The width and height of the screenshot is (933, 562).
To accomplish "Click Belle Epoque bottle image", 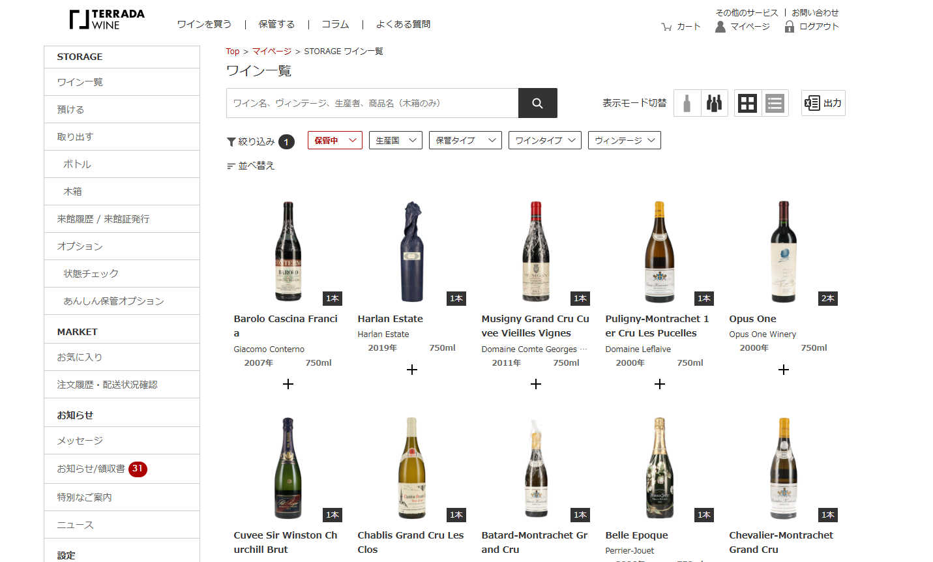I will [x=660, y=468].
